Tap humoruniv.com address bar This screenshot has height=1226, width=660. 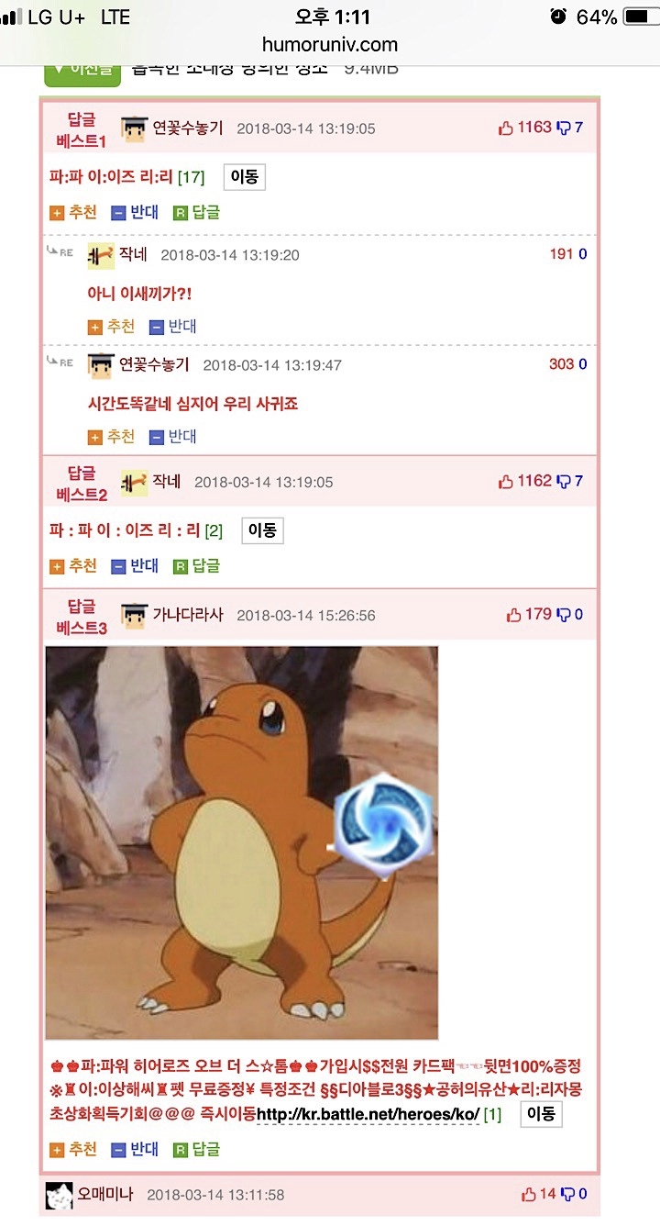(330, 44)
